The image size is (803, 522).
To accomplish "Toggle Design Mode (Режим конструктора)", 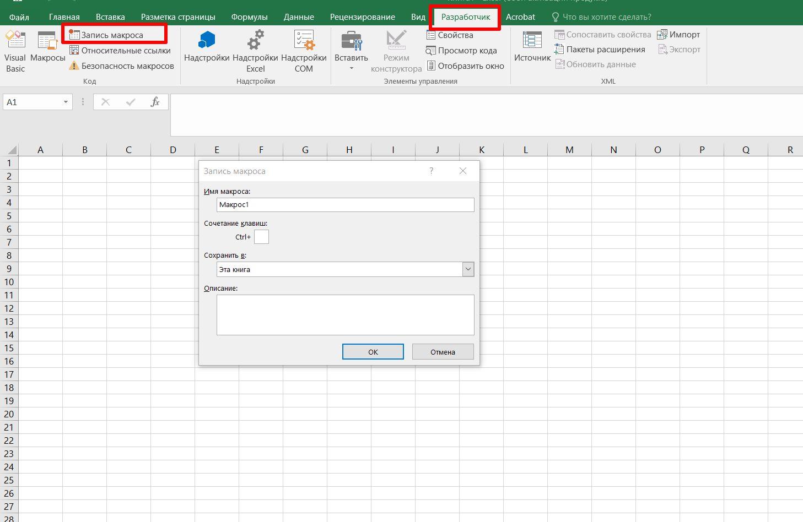I will [396, 52].
